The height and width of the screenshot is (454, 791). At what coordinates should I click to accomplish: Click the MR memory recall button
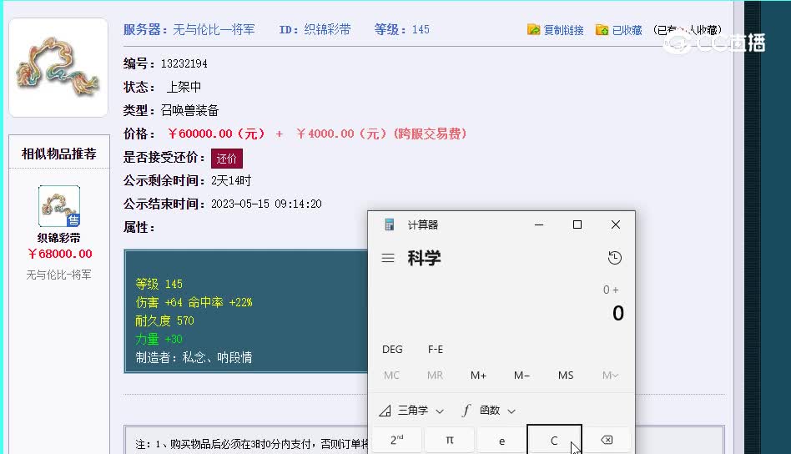[x=435, y=376]
